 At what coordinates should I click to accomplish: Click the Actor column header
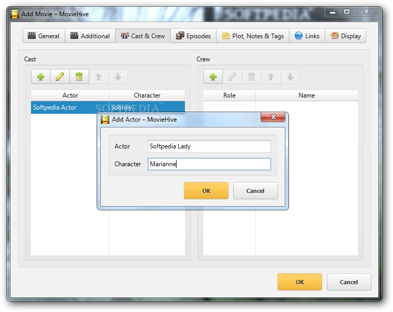[x=70, y=95]
